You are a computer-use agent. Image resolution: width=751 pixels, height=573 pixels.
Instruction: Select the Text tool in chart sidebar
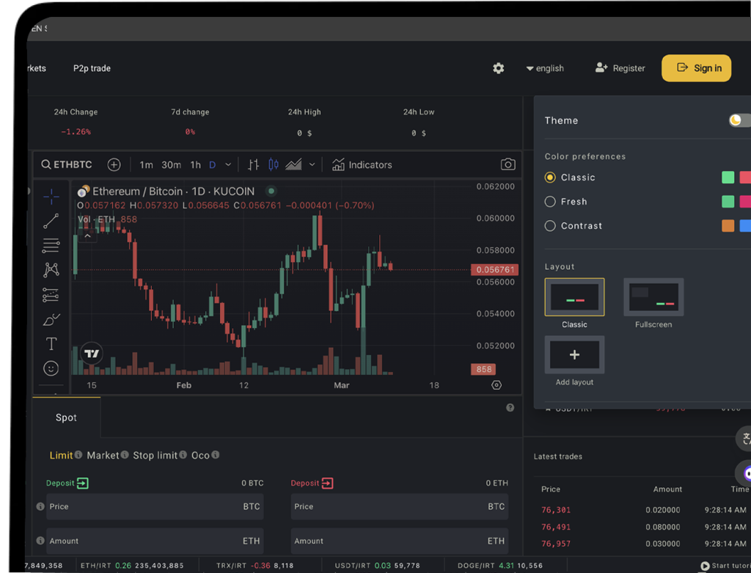[51, 343]
